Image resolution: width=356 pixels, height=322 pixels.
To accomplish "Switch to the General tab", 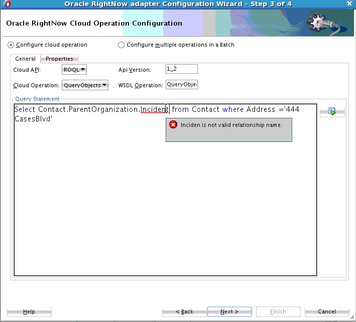I will (25, 59).
